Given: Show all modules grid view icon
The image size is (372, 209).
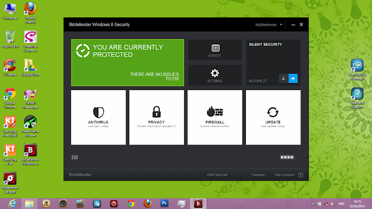Looking at the screenshot, I should (74, 157).
